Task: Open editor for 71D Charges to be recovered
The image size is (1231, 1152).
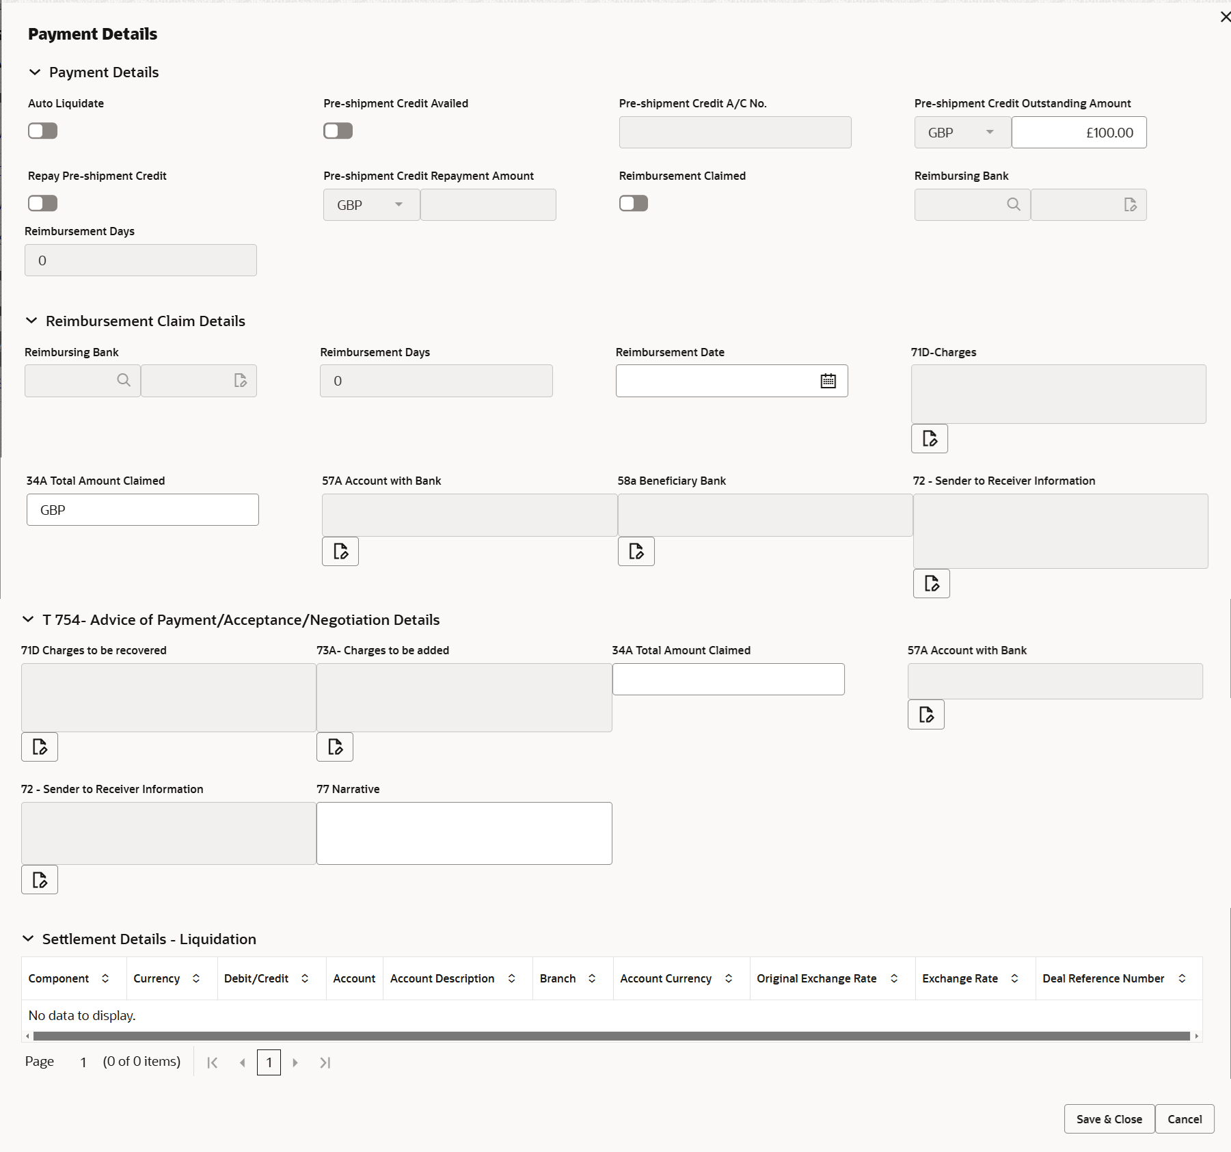Action: [x=40, y=747]
